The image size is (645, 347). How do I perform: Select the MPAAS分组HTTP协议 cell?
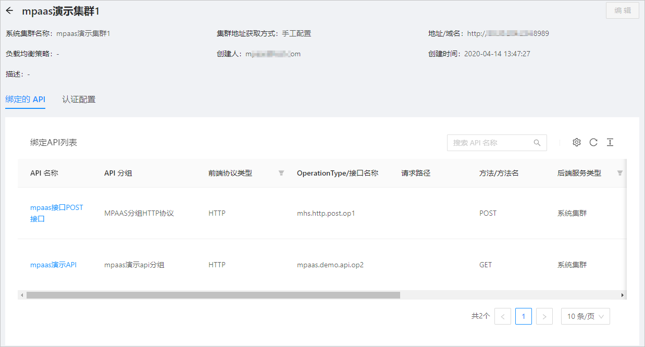coord(139,213)
